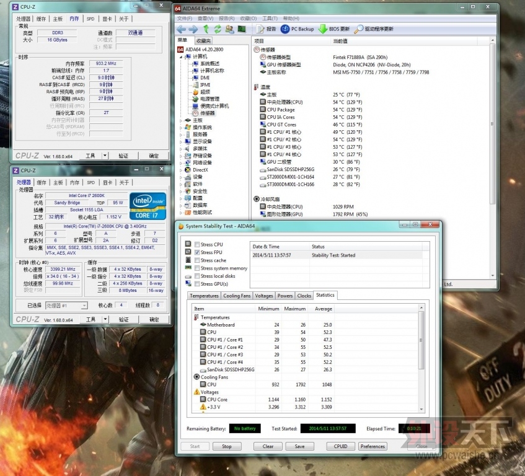The image size is (525, 476).
Task: Open the 工具 dropdown arrow in lower CPU-Z
Action: coord(105,319)
